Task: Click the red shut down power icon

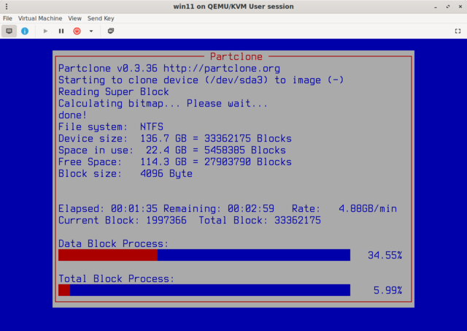Action: click(77, 31)
